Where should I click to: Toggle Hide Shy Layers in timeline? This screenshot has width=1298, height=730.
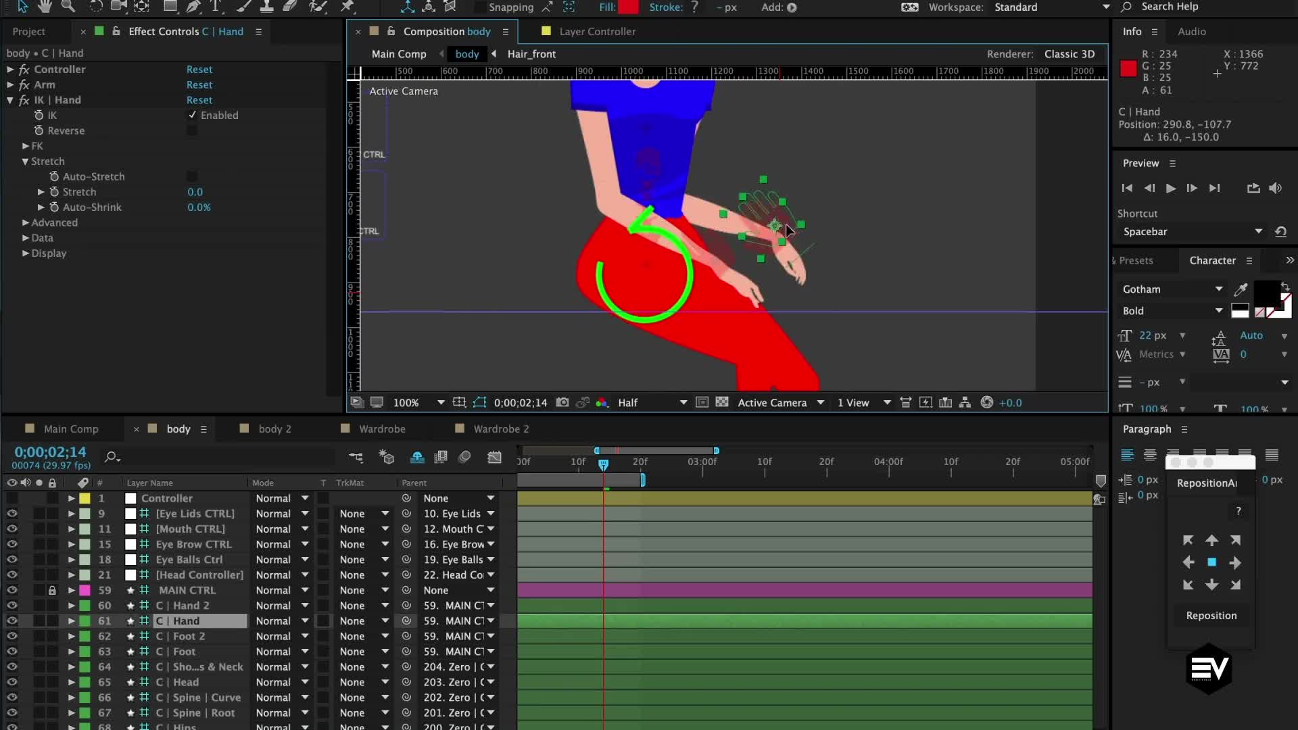point(417,457)
